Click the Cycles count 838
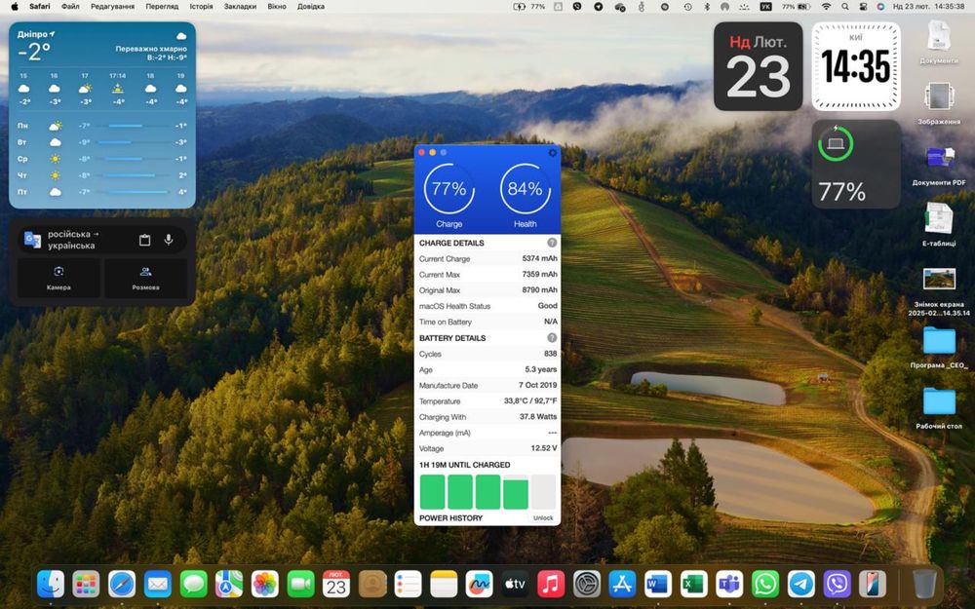Screen dimensions: 975x609 (550, 354)
